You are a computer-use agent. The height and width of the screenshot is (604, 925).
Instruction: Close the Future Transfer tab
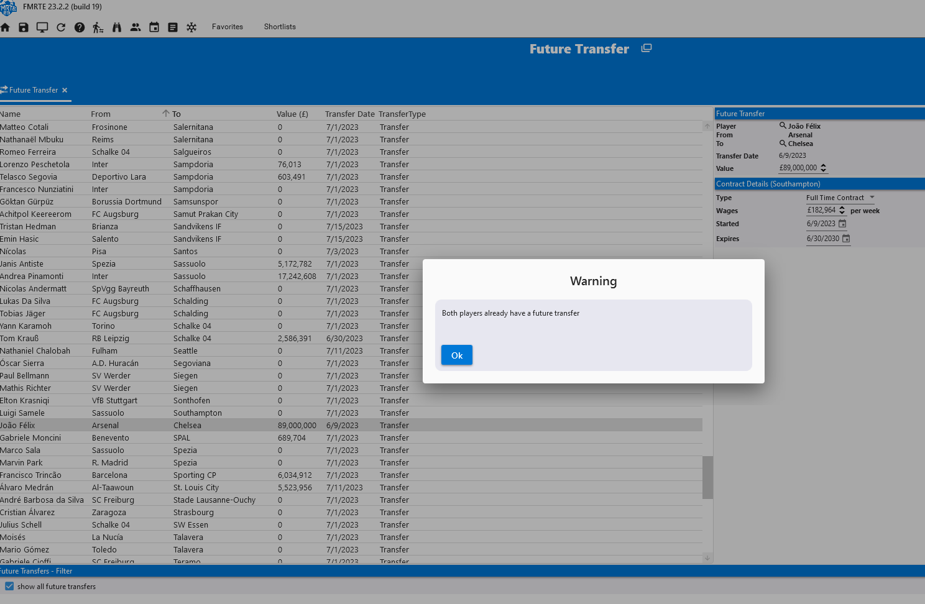pyautogui.click(x=65, y=90)
